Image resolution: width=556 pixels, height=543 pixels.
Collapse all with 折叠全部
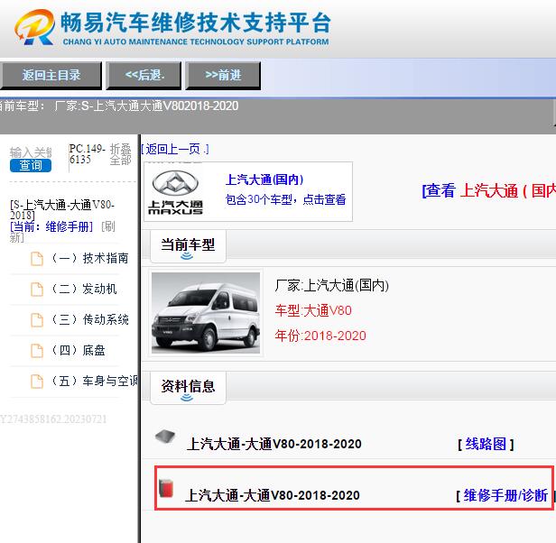pos(120,154)
